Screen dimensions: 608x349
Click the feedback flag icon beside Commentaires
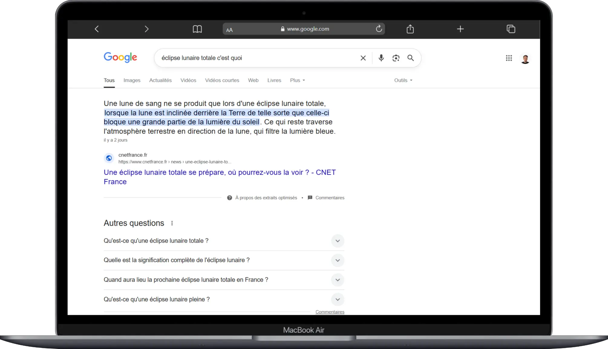[x=310, y=198]
